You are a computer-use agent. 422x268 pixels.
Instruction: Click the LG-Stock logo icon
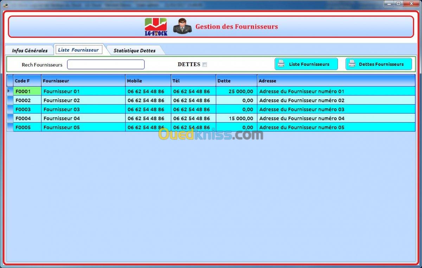156,27
